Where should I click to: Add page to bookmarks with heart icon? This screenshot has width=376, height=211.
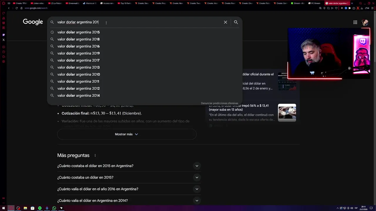click(337, 8)
